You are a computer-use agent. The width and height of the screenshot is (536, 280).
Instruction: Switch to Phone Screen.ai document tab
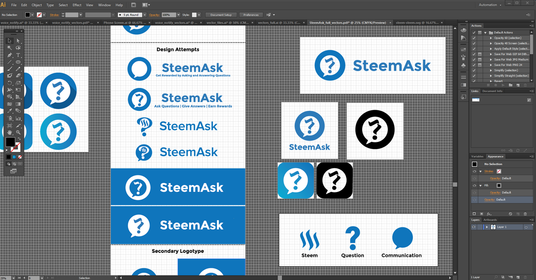[x=126, y=23]
